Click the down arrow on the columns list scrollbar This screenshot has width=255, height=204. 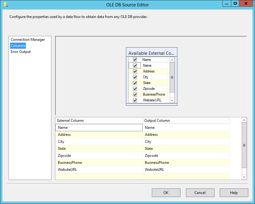click(172, 100)
